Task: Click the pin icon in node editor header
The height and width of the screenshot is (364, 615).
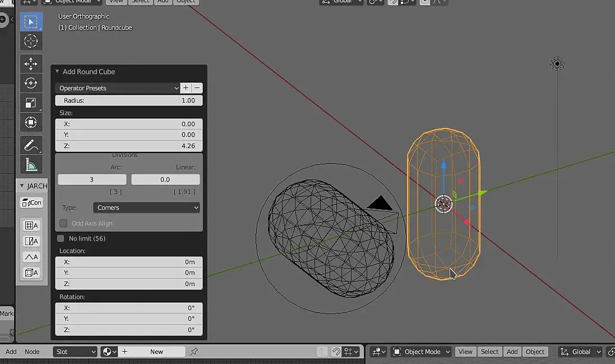Action: (194, 352)
